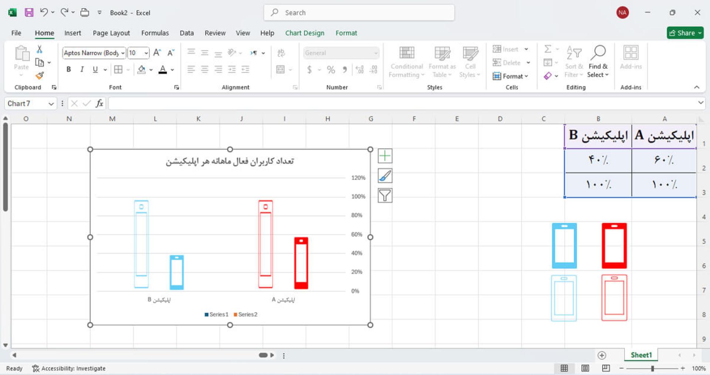The height and width of the screenshot is (375, 710).
Task: Open the font size dropdown
Action: pos(146,53)
